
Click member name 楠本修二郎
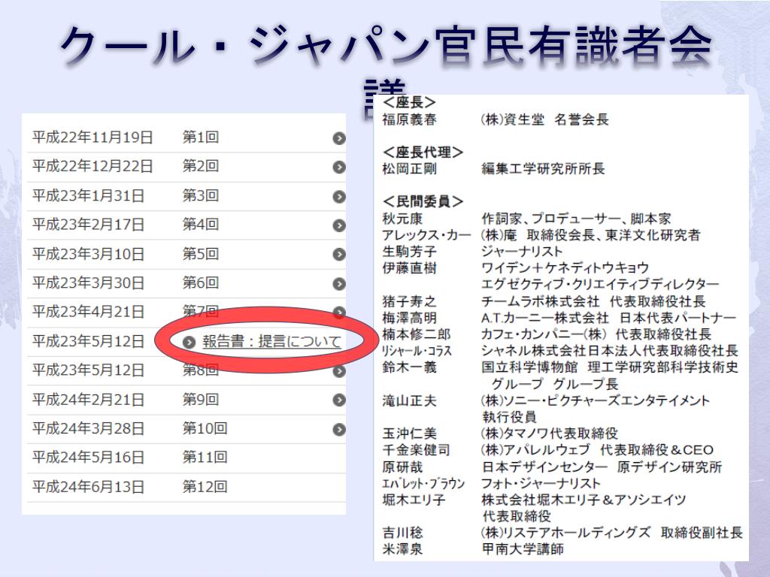coord(416,334)
